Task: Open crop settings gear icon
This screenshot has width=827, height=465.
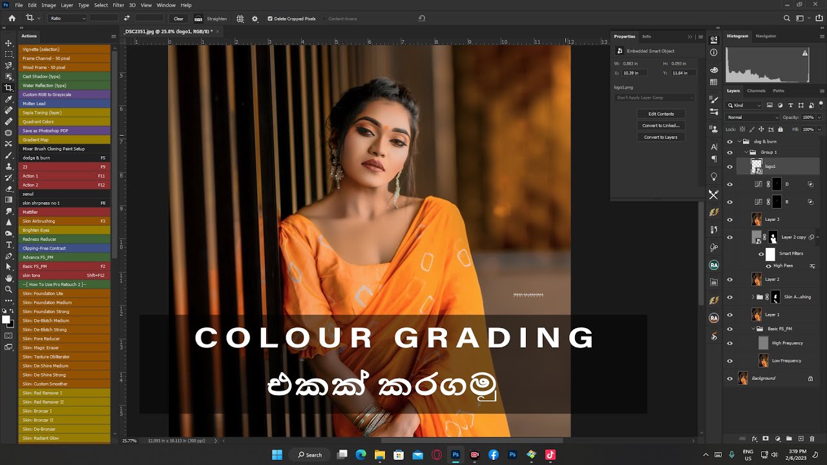Action: [x=255, y=19]
